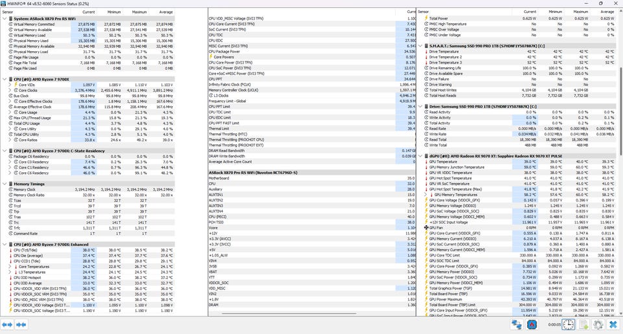Screen dimensions: 623x334
Task: Click the drive icon beside S.M.A.R.T. Samsung header
Action: click(x=426, y=46)
